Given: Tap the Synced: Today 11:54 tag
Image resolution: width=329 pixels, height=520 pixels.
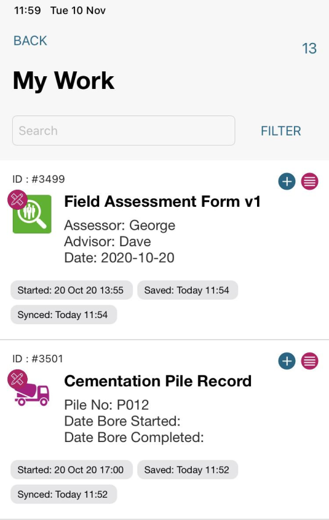Looking at the screenshot, I should (x=64, y=314).
